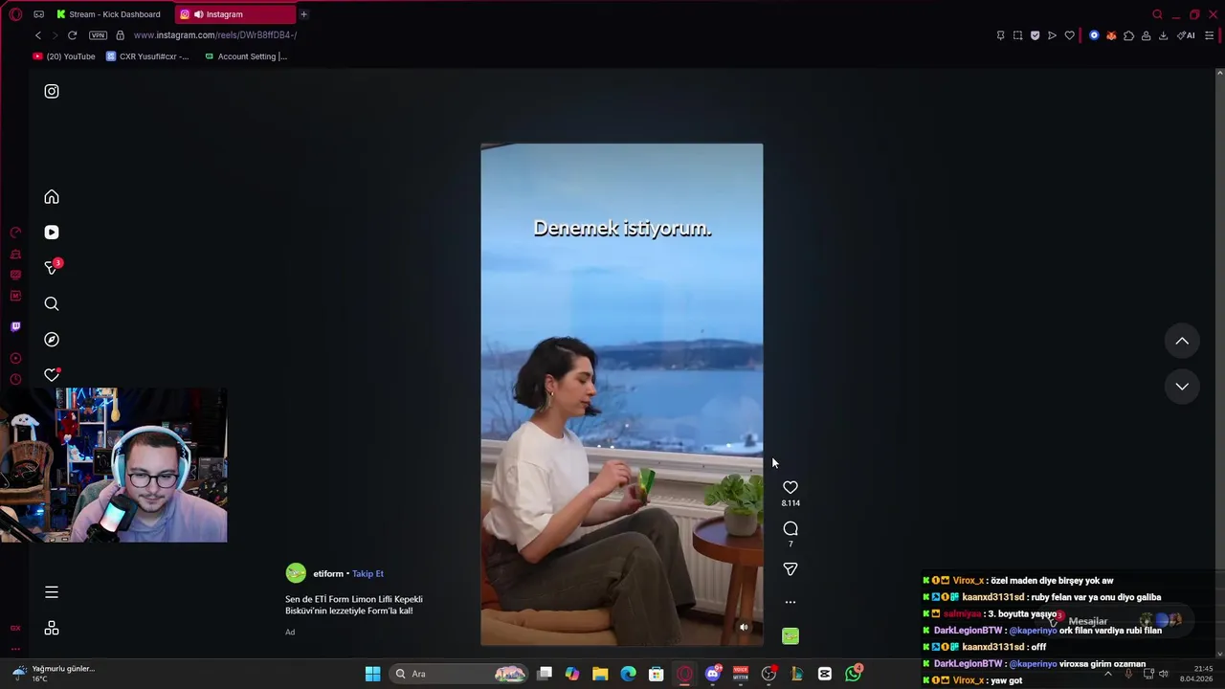Open the etiform username link

pos(328,574)
